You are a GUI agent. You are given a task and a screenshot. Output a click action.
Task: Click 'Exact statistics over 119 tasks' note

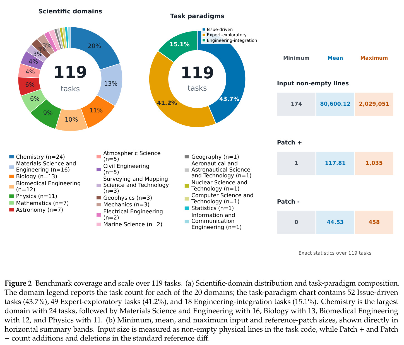coord(335,253)
